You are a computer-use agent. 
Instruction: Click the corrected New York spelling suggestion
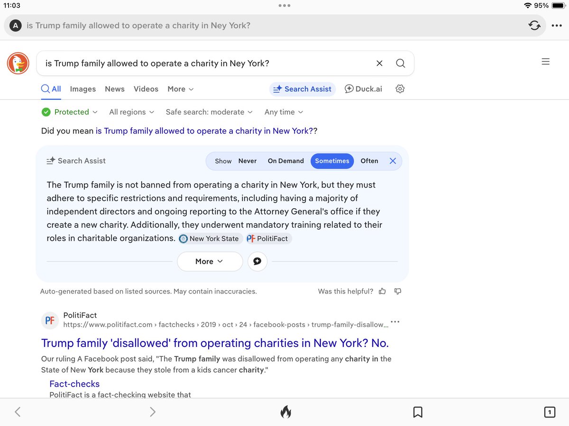(x=204, y=131)
